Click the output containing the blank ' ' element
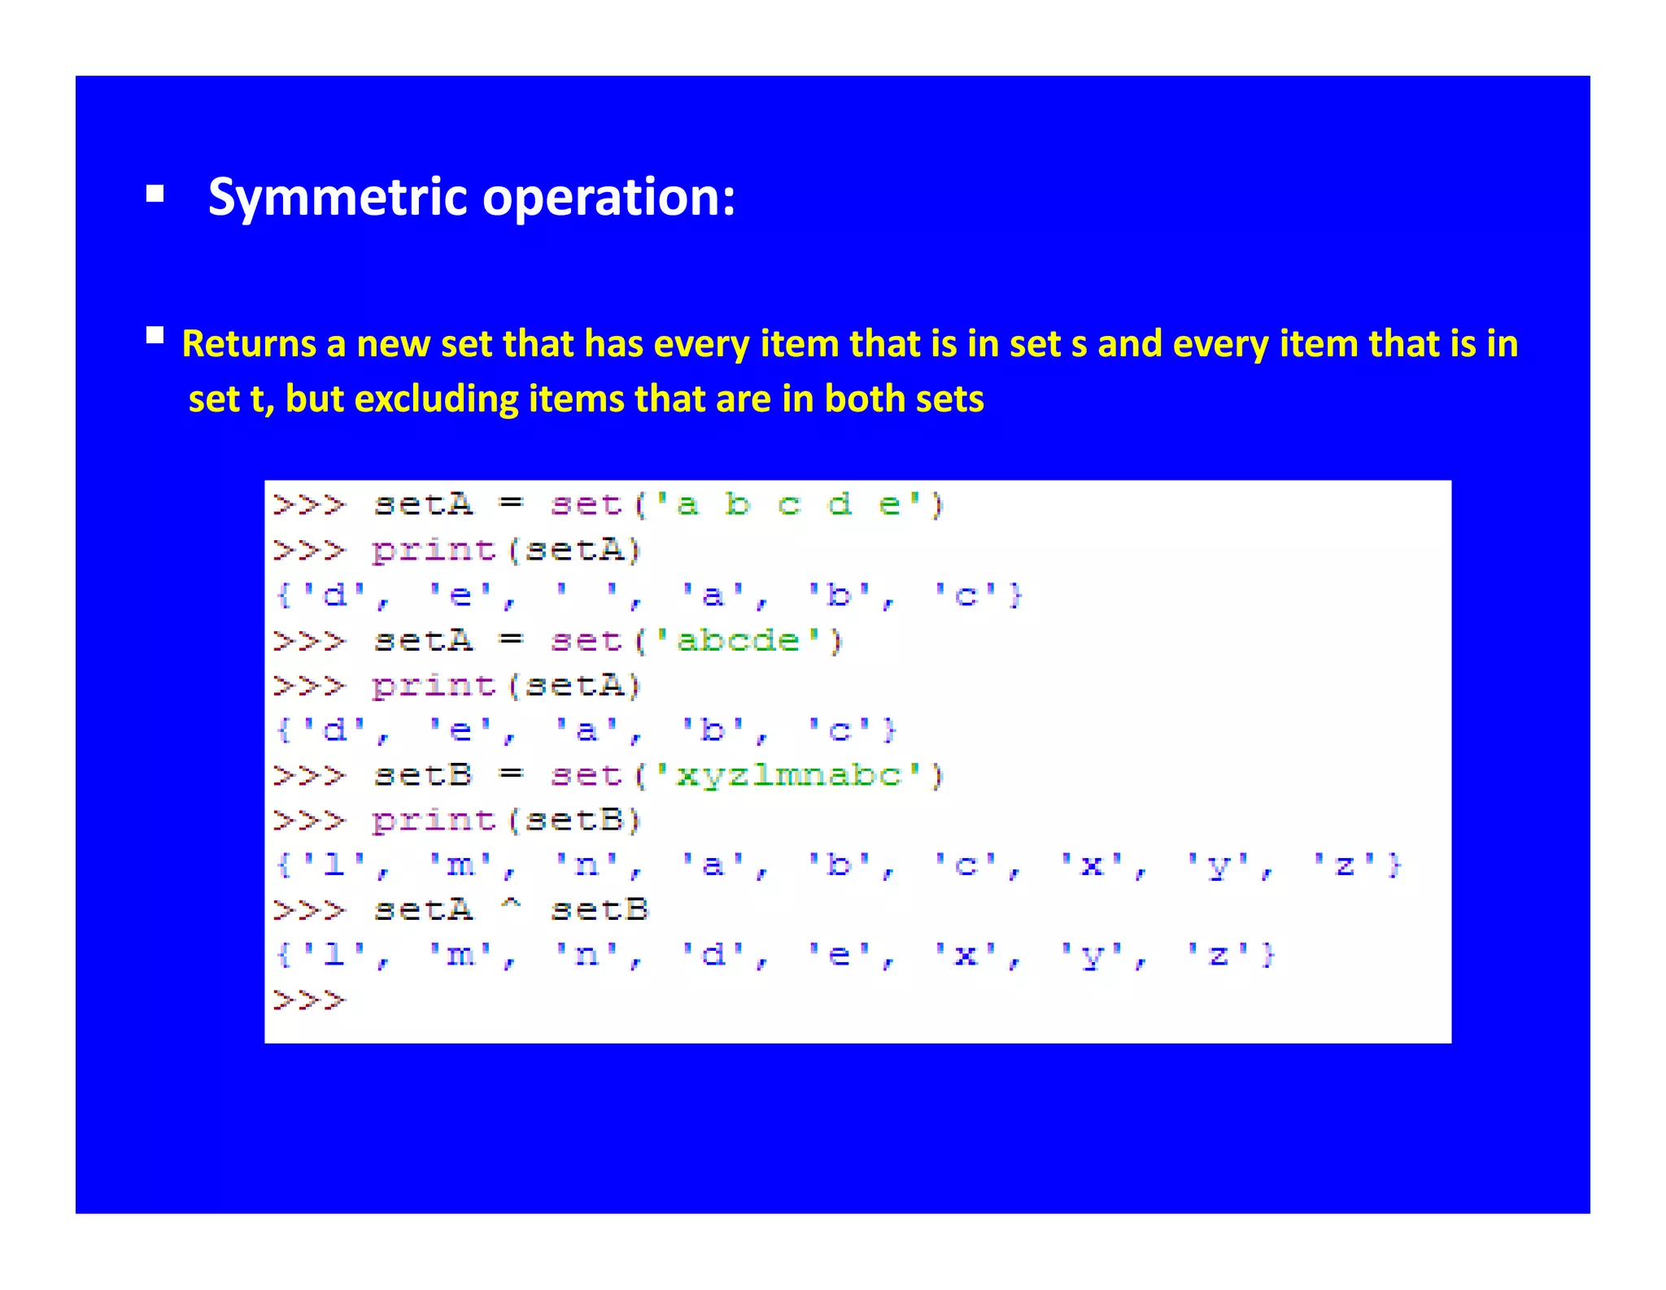1666x1290 pixels. pyautogui.click(x=649, y=595)
